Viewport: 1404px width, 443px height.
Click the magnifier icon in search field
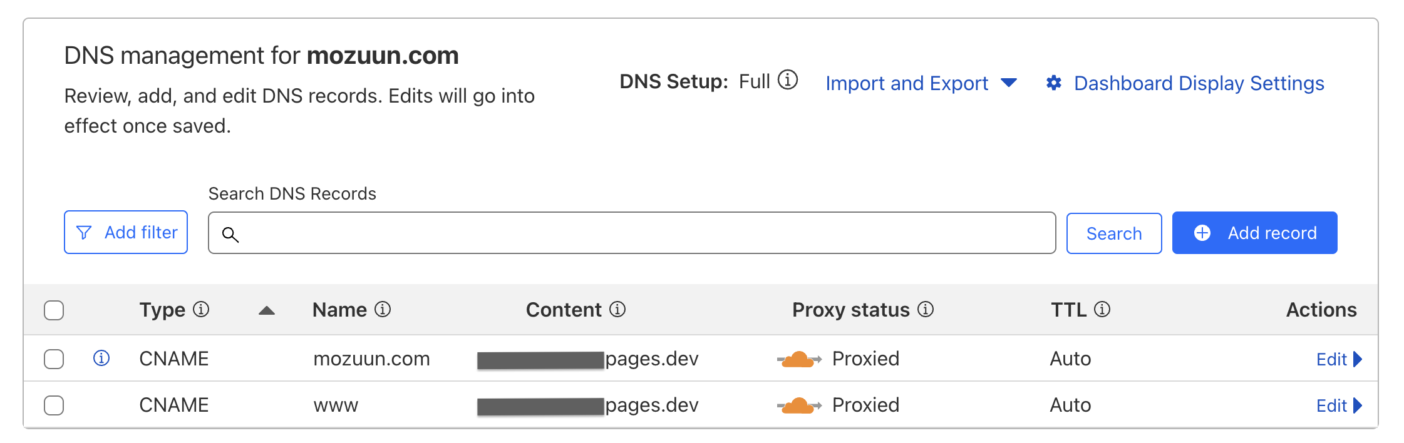(x=230, y=235)
